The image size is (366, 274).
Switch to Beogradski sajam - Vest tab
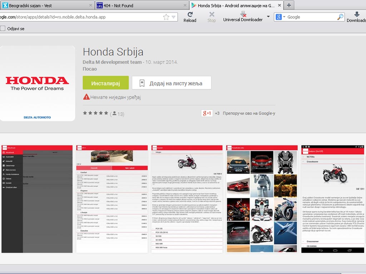[47, 5]
